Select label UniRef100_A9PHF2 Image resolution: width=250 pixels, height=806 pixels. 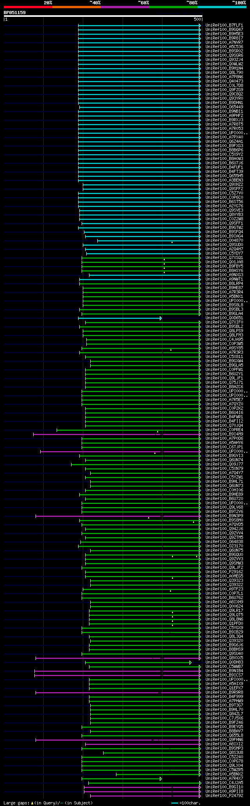pos(224,116)
